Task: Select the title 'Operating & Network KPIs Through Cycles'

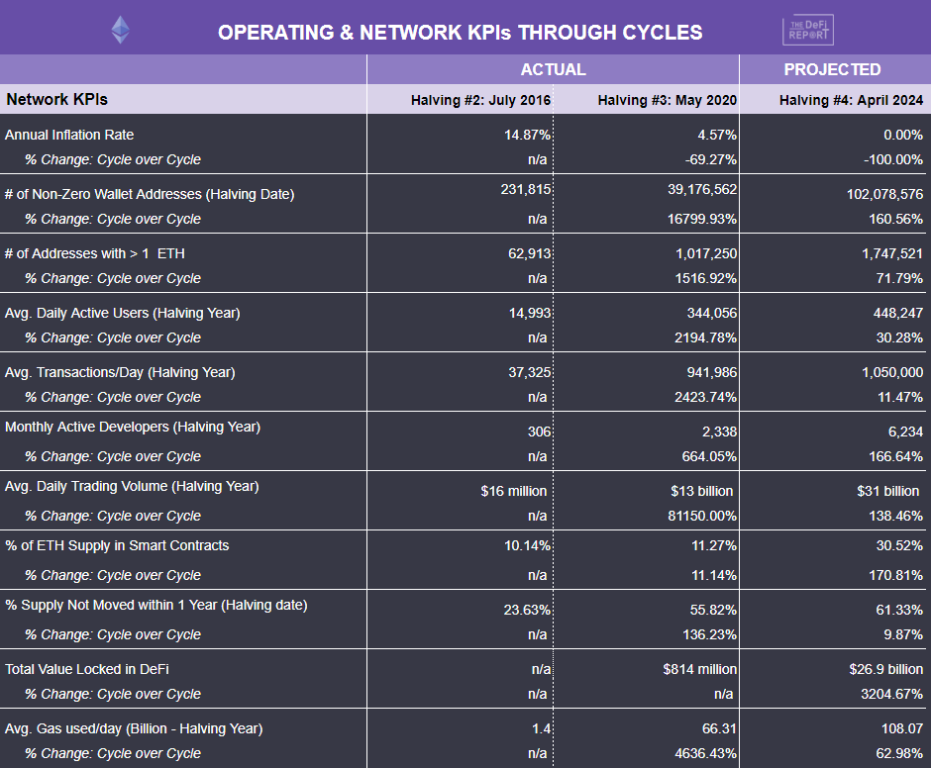Action: 461,32
